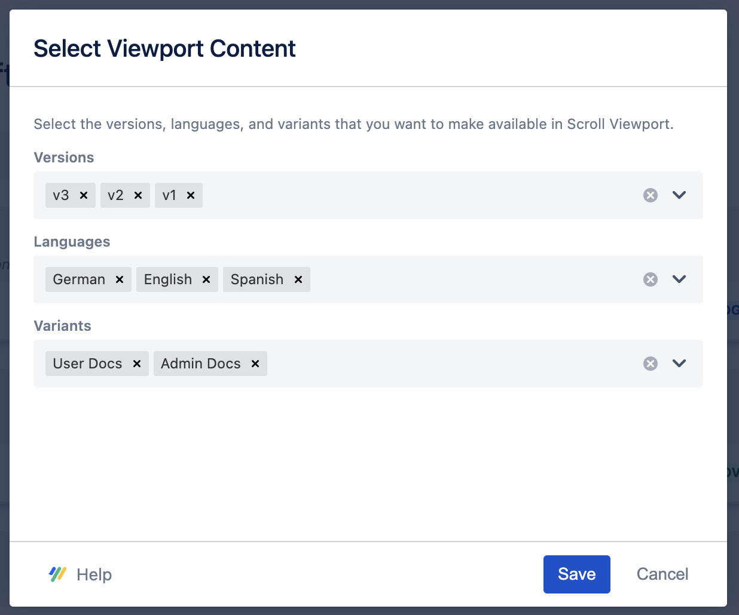Image resolution: width=739 pixels, height=615 pixels.
Task: Cancel the viewport content dialog
Action: [x=662, y=574]
